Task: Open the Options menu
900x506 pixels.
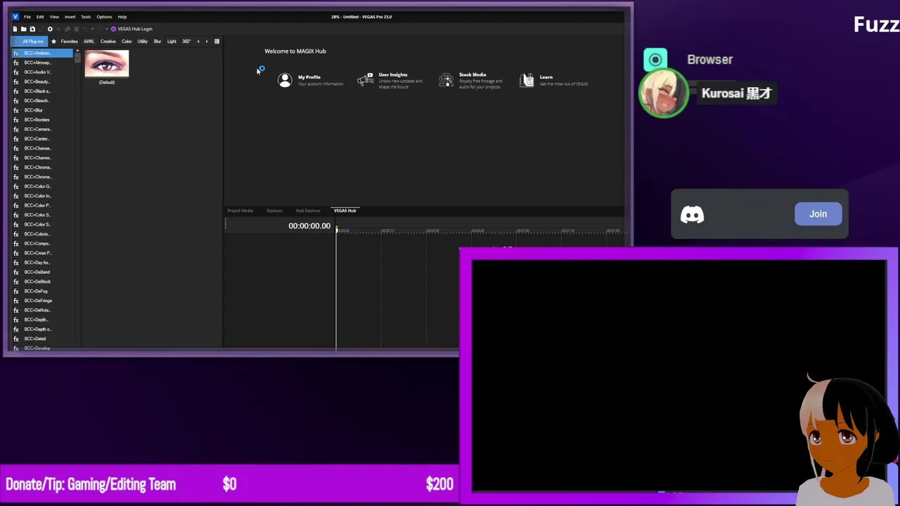Action: click(x=104, y=16)
